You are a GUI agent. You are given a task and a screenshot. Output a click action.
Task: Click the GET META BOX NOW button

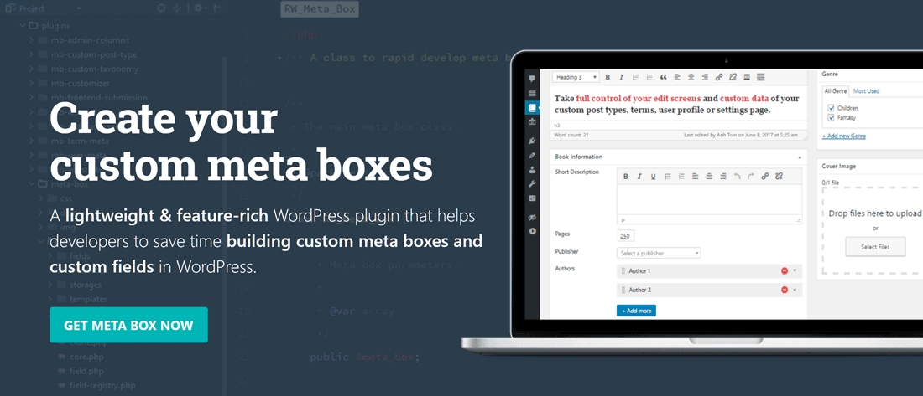[x=128, y=325]
